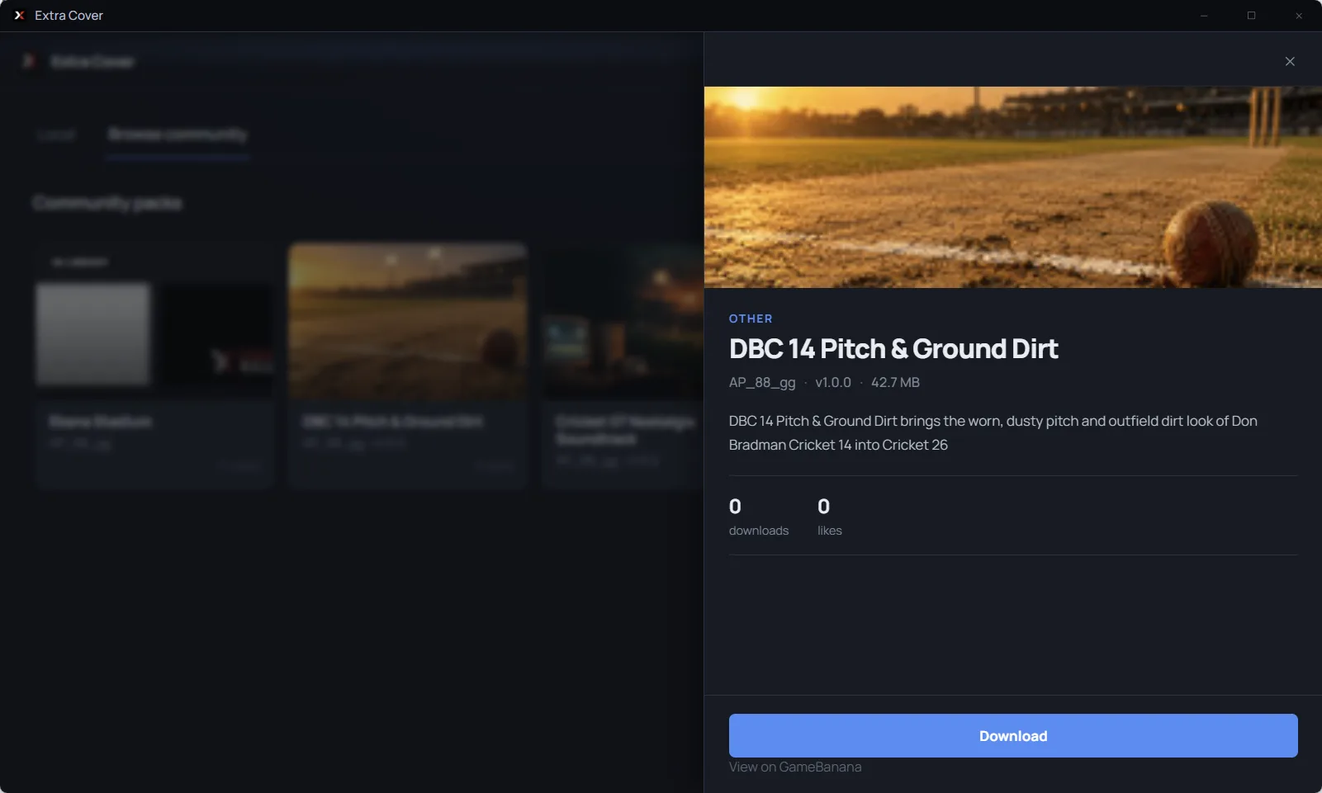1322x793 pixels.
Task: Click the OTHER category label
Action: [x=751, y=319]
